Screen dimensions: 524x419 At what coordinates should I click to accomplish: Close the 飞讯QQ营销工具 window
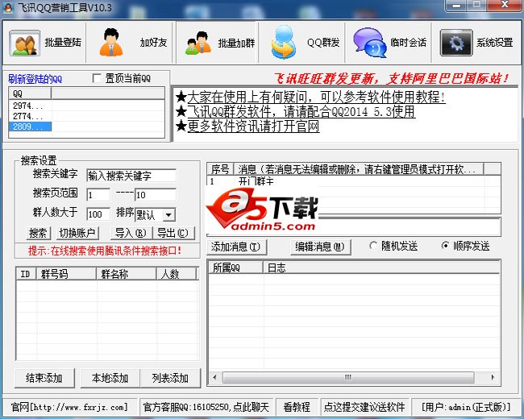point(505,5)
